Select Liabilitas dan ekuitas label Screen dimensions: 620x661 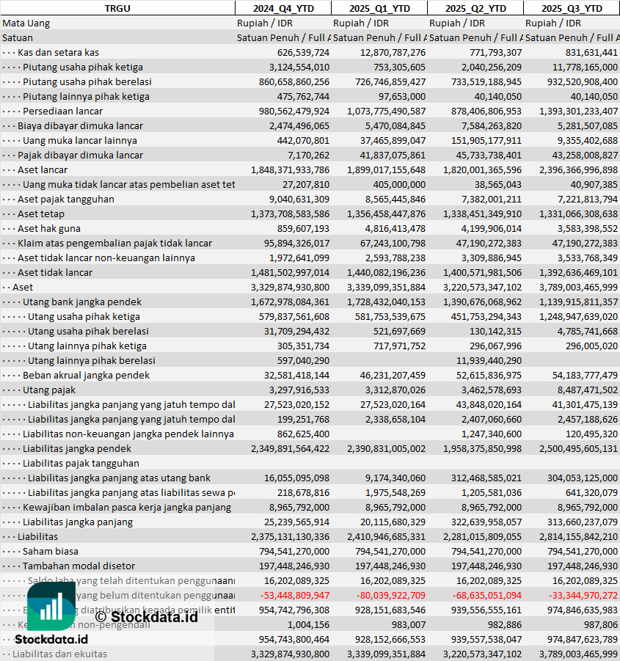[59, 654]
